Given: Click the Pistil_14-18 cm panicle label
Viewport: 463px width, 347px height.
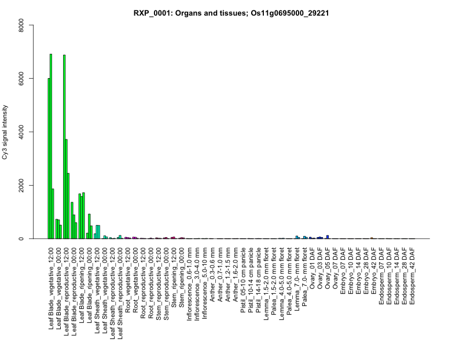Looking at the screenshot, I should coord(258,280).
